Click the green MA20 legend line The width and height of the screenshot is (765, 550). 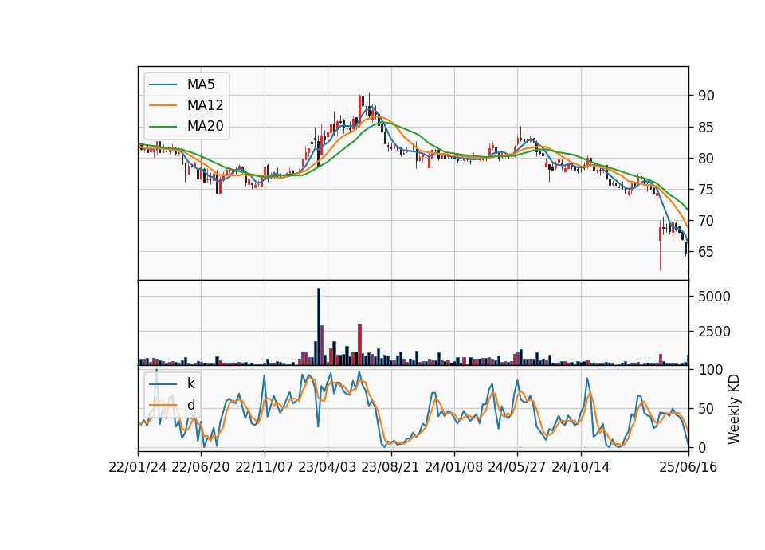click(163, 126)
